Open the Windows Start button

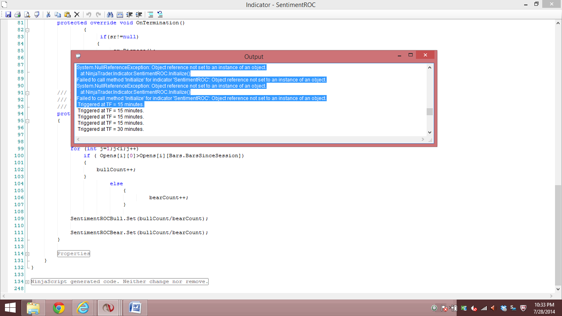click(x=10, y=308)
